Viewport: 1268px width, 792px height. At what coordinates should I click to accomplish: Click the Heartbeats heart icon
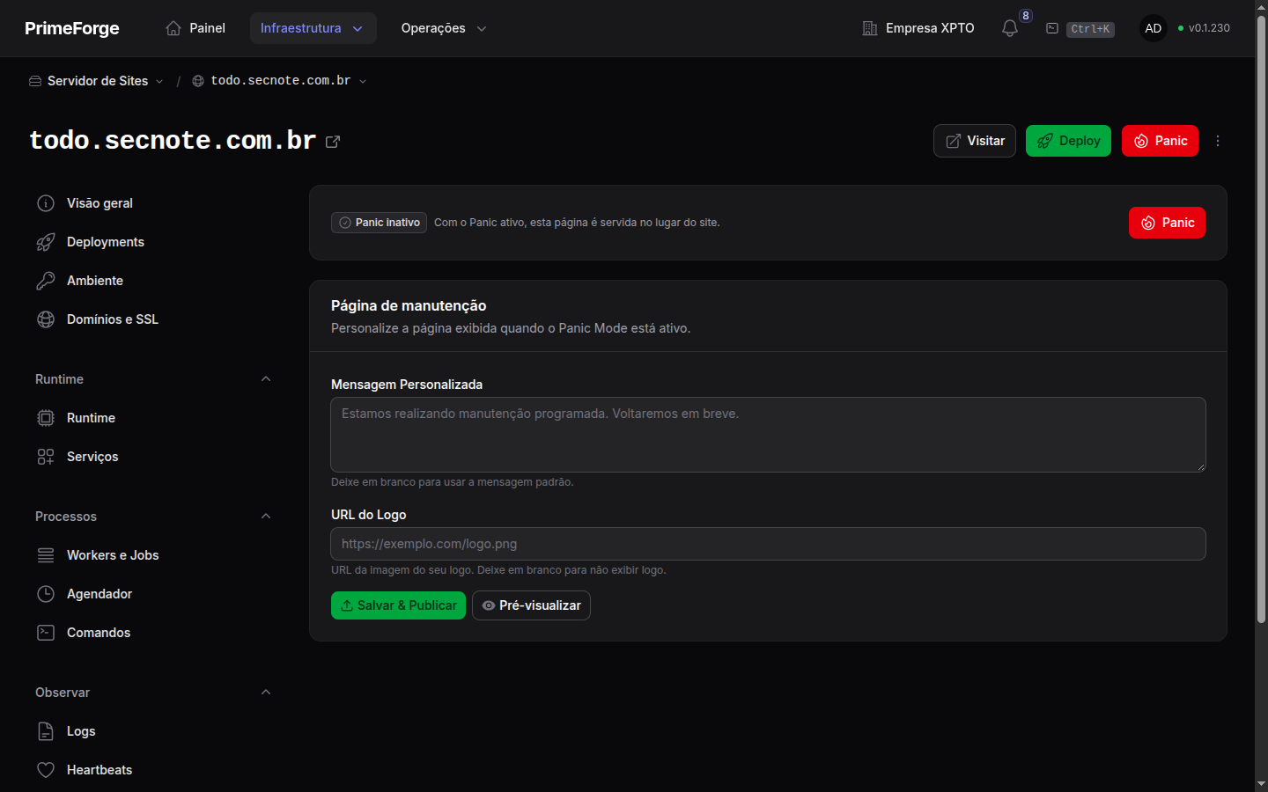click(x=46, y=770)
